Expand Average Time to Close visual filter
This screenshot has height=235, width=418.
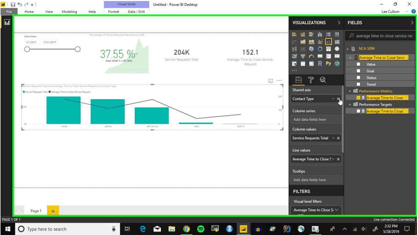click(x=337, y=210)
